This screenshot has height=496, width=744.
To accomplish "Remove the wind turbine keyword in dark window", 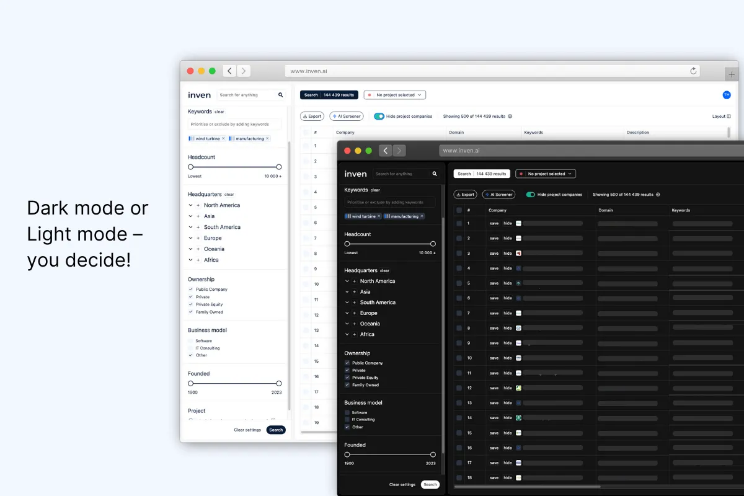I will point(379,216).
